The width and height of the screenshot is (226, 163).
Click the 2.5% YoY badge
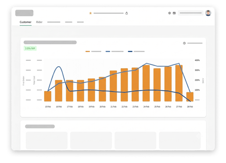click(30, 48)
